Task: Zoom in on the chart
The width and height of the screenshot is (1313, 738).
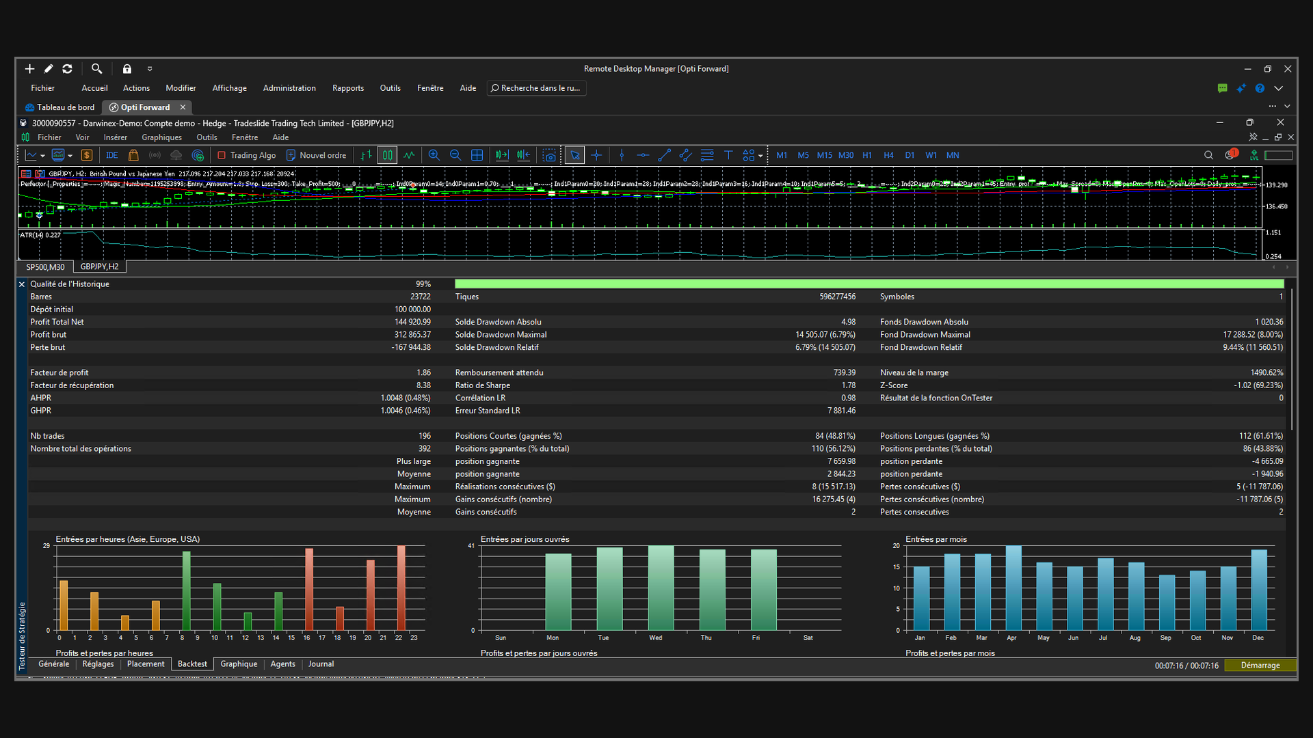Action: point(434,155)
